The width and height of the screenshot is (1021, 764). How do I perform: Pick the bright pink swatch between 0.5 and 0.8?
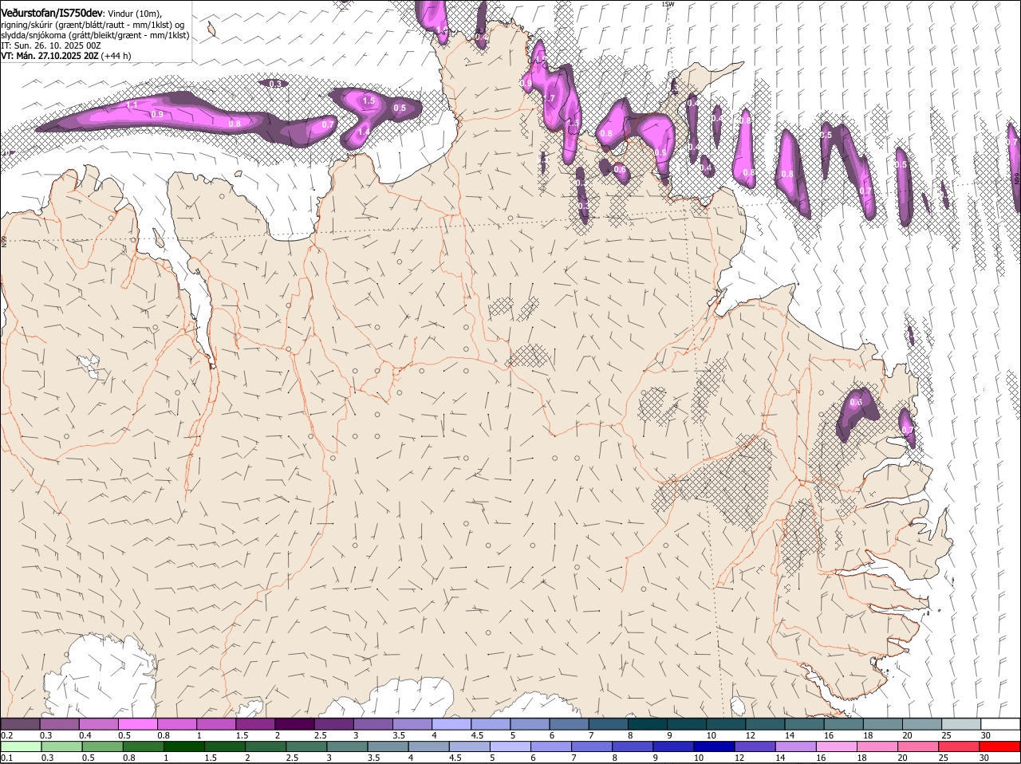point(138,723)
